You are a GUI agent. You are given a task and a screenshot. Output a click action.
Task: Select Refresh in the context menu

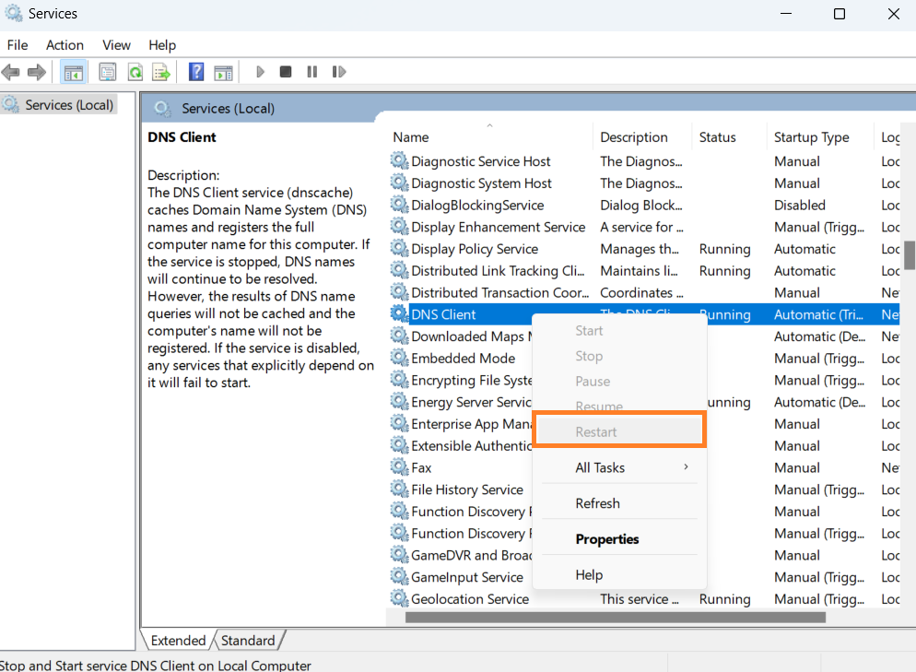tap(597, 503)
